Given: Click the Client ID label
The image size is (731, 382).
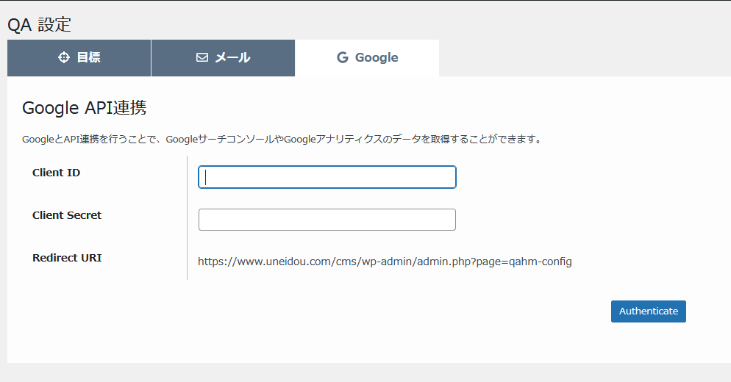Looking at the screenshot, I should tap(56, 173).
